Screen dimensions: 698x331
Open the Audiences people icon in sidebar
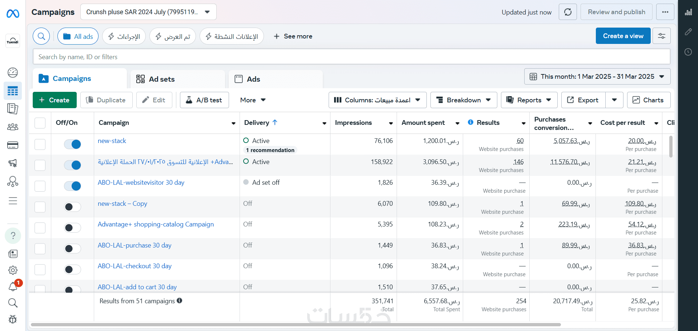point(13,127)
